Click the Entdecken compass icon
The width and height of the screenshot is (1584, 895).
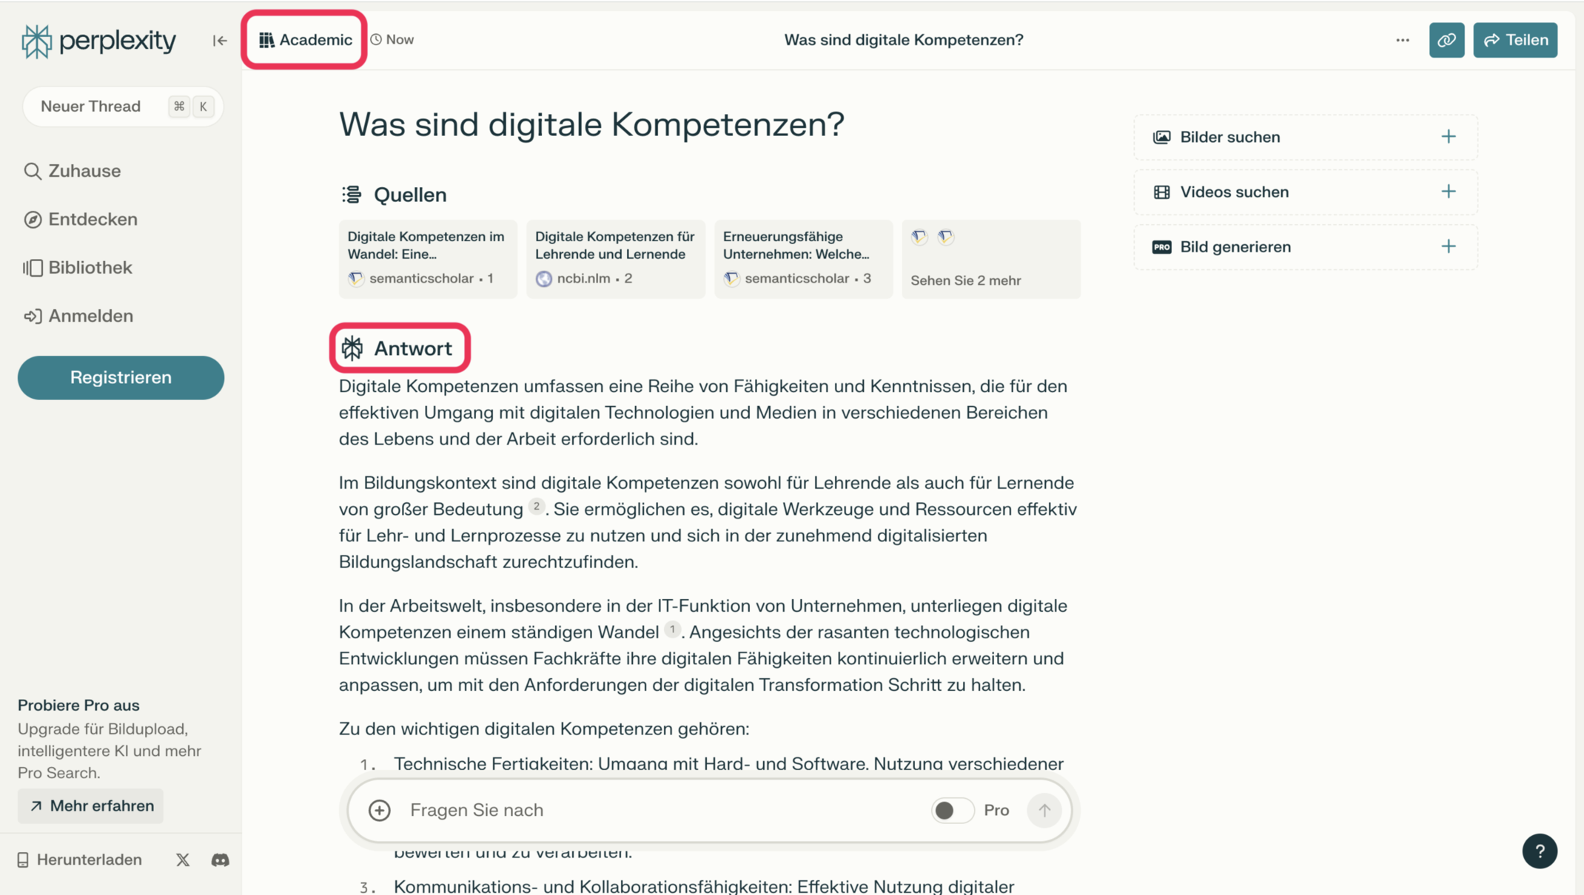click(32, 220)
